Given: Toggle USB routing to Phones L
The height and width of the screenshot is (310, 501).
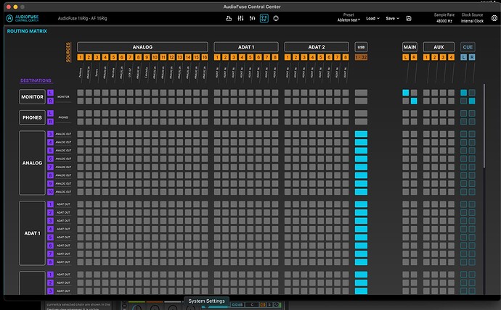Looking at the screenshot, I should tap(361, 114).
